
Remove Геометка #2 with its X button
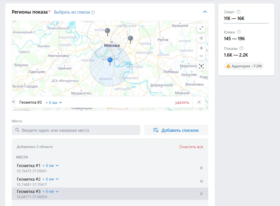click(201, 181)
